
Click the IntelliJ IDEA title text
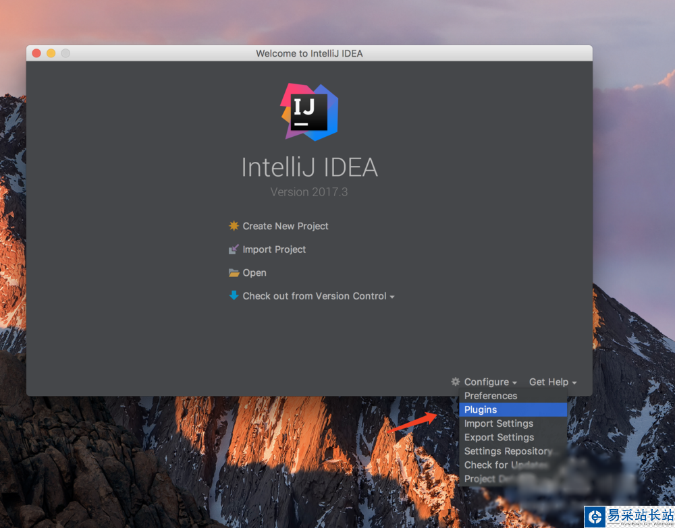309,167
